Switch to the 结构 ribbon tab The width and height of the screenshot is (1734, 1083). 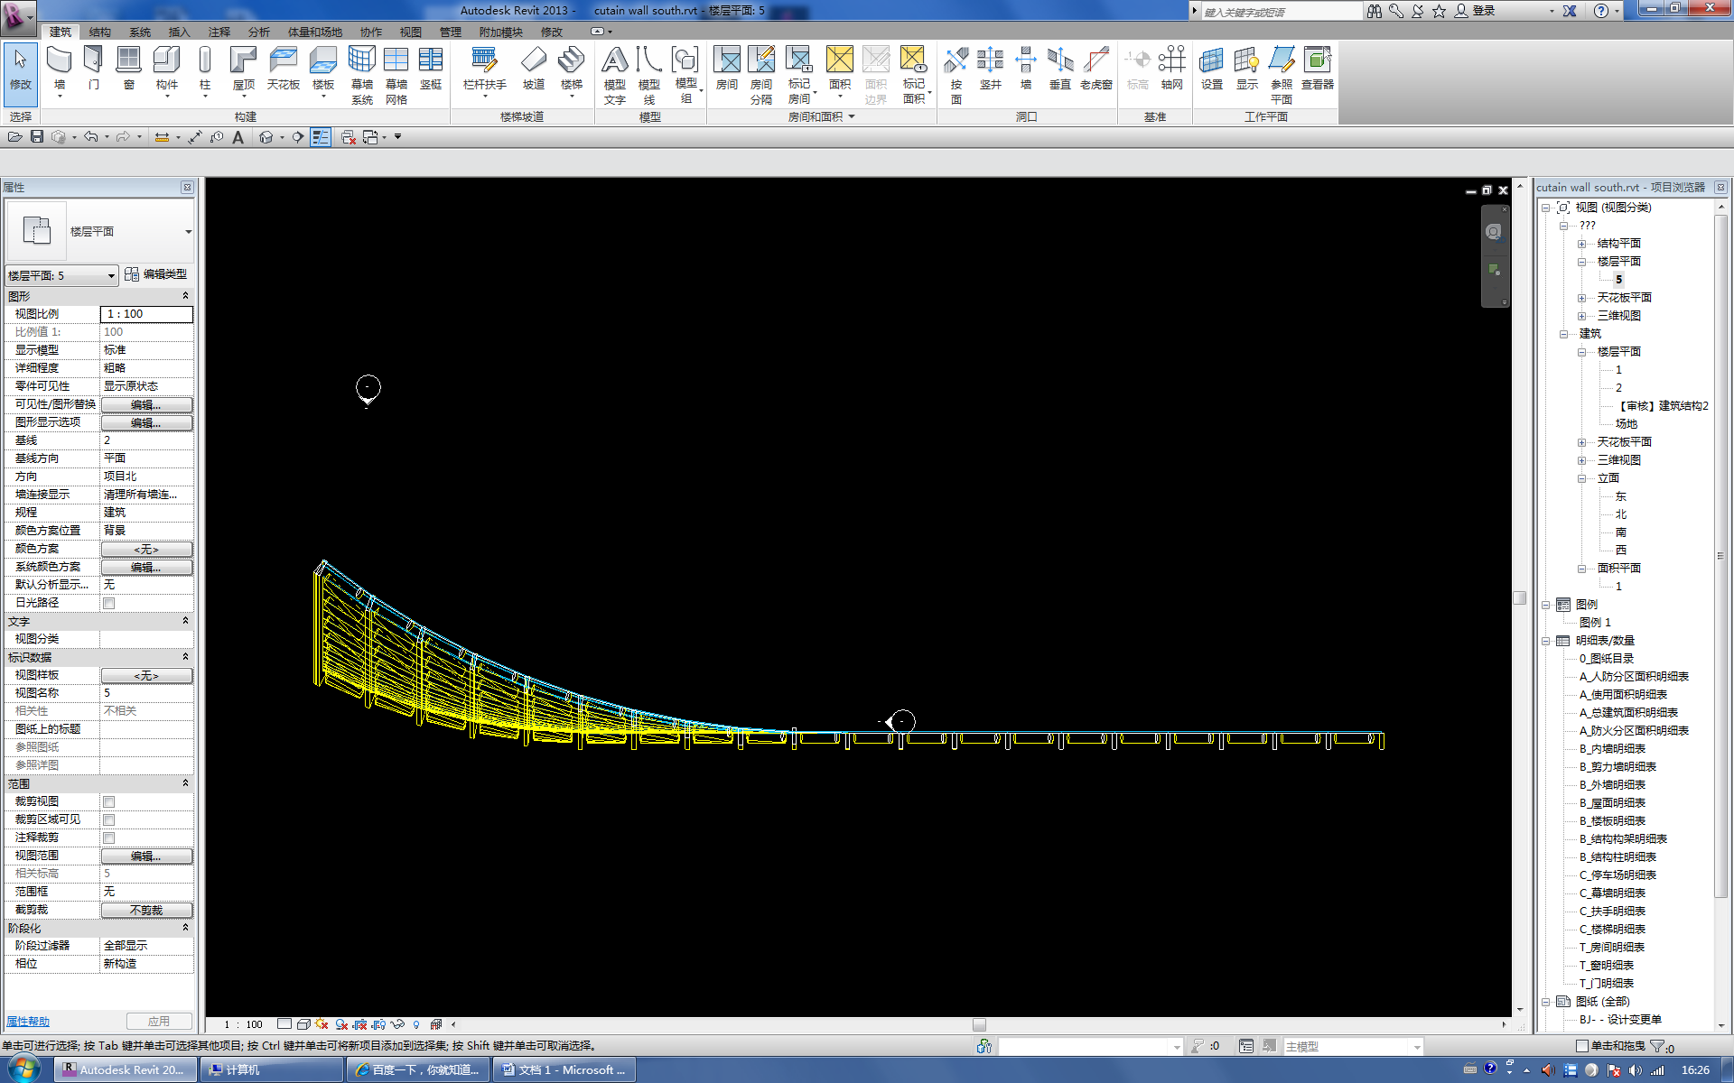(x=99, y=32)
